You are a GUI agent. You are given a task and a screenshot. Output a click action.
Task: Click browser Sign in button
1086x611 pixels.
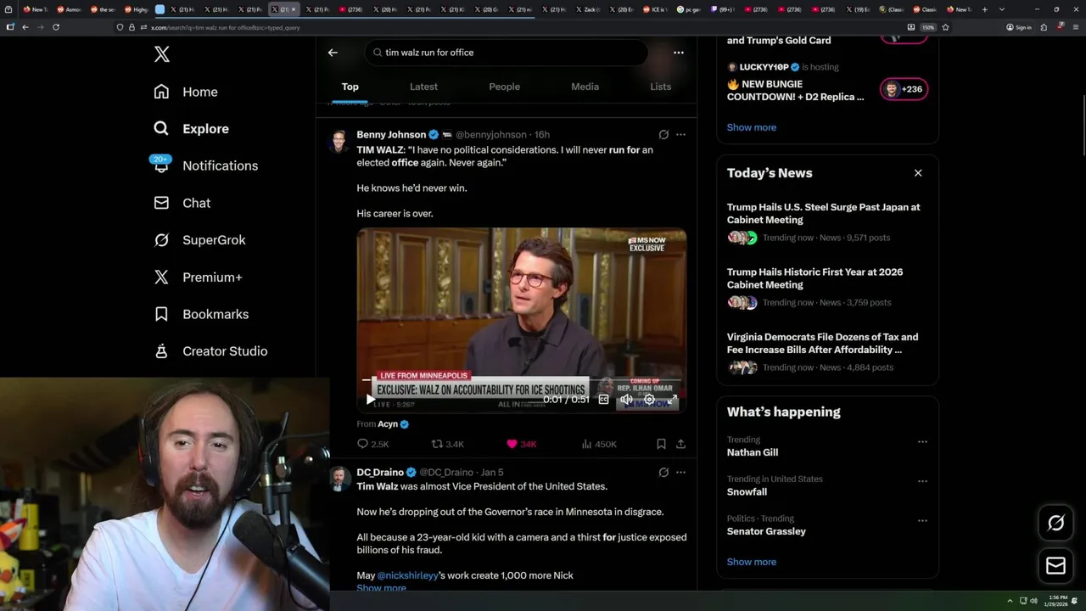[1019, 27]
